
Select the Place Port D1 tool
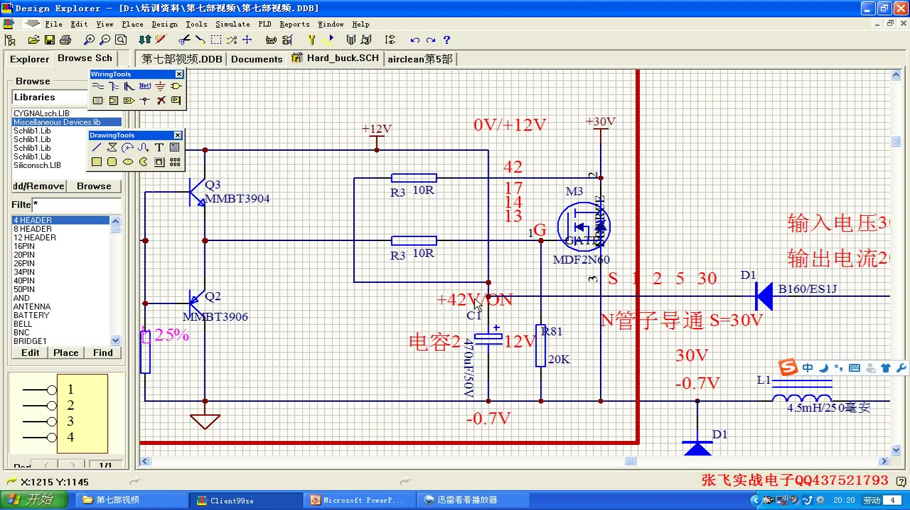[x=129, y=101]
